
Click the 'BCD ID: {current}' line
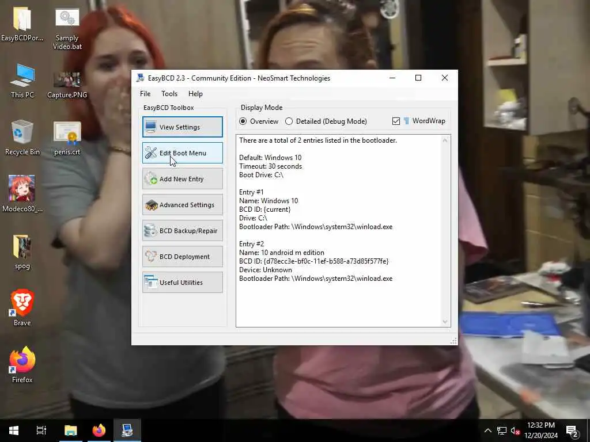click(264, 209)
